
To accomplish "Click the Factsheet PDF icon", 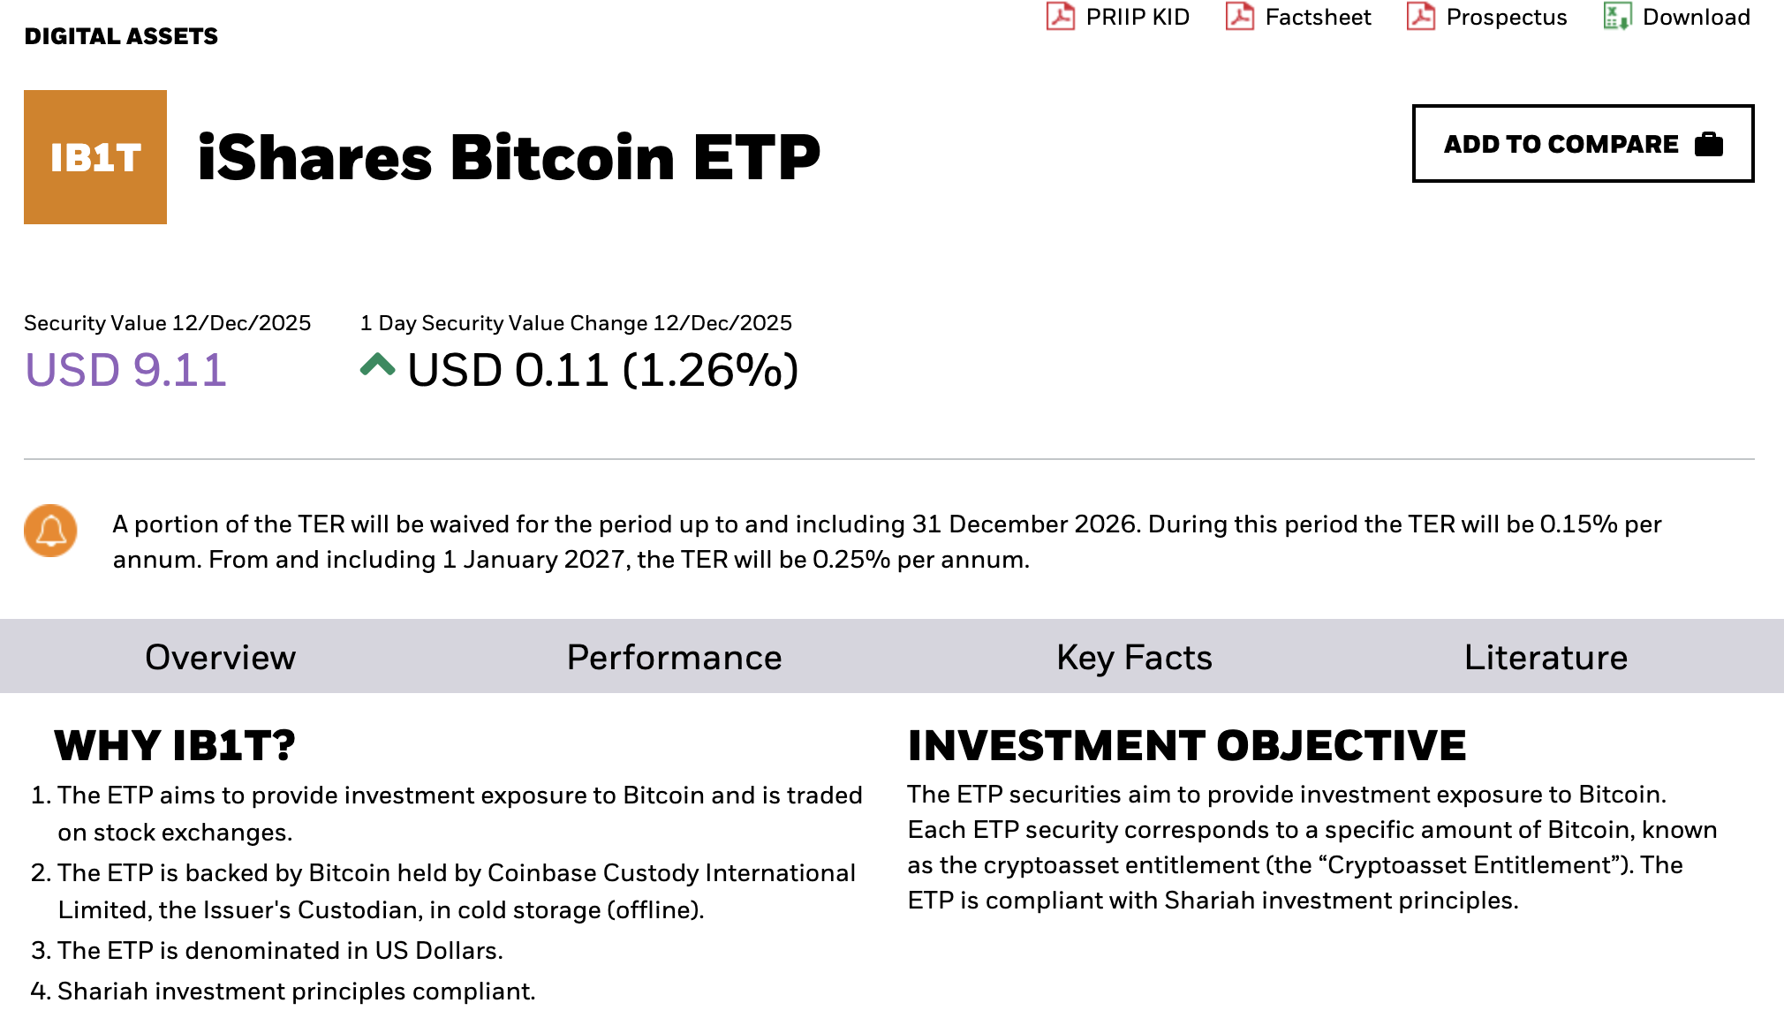I will (x=1240, y=17).
